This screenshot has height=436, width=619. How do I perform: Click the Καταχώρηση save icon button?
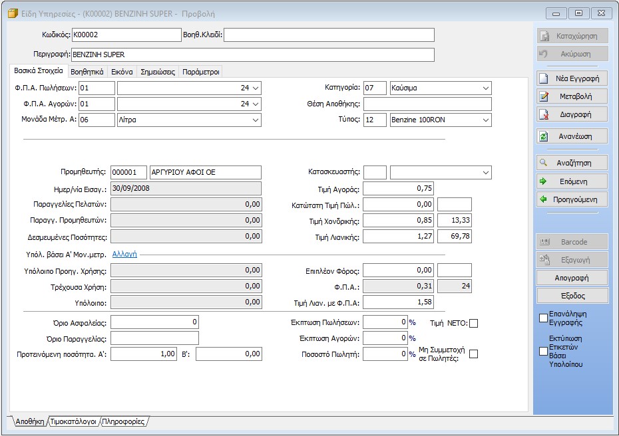pyautogui.click(x=572, y=36)
